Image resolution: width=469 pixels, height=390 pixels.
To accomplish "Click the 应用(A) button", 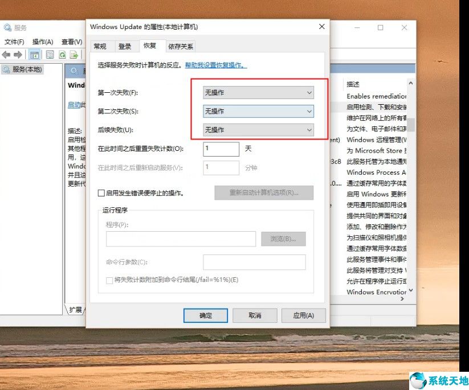I will (304, 315).
